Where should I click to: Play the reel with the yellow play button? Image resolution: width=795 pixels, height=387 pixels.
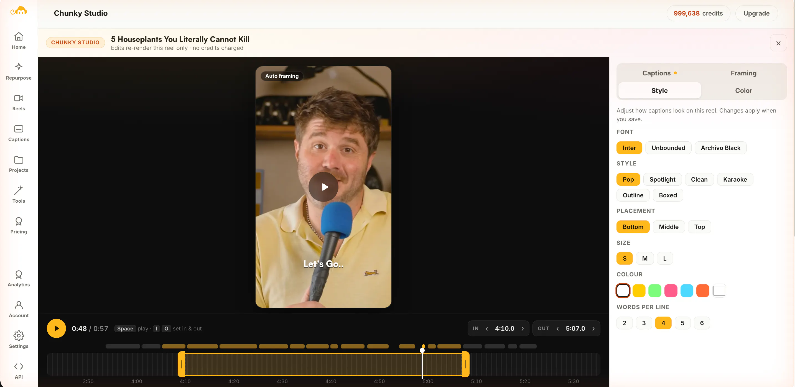56,328
